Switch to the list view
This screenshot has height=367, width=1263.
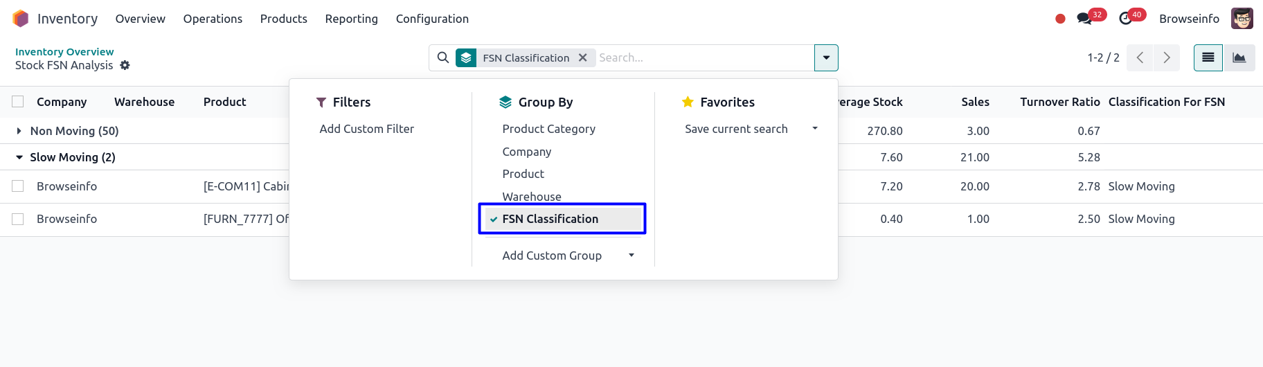pos(1208,58)
